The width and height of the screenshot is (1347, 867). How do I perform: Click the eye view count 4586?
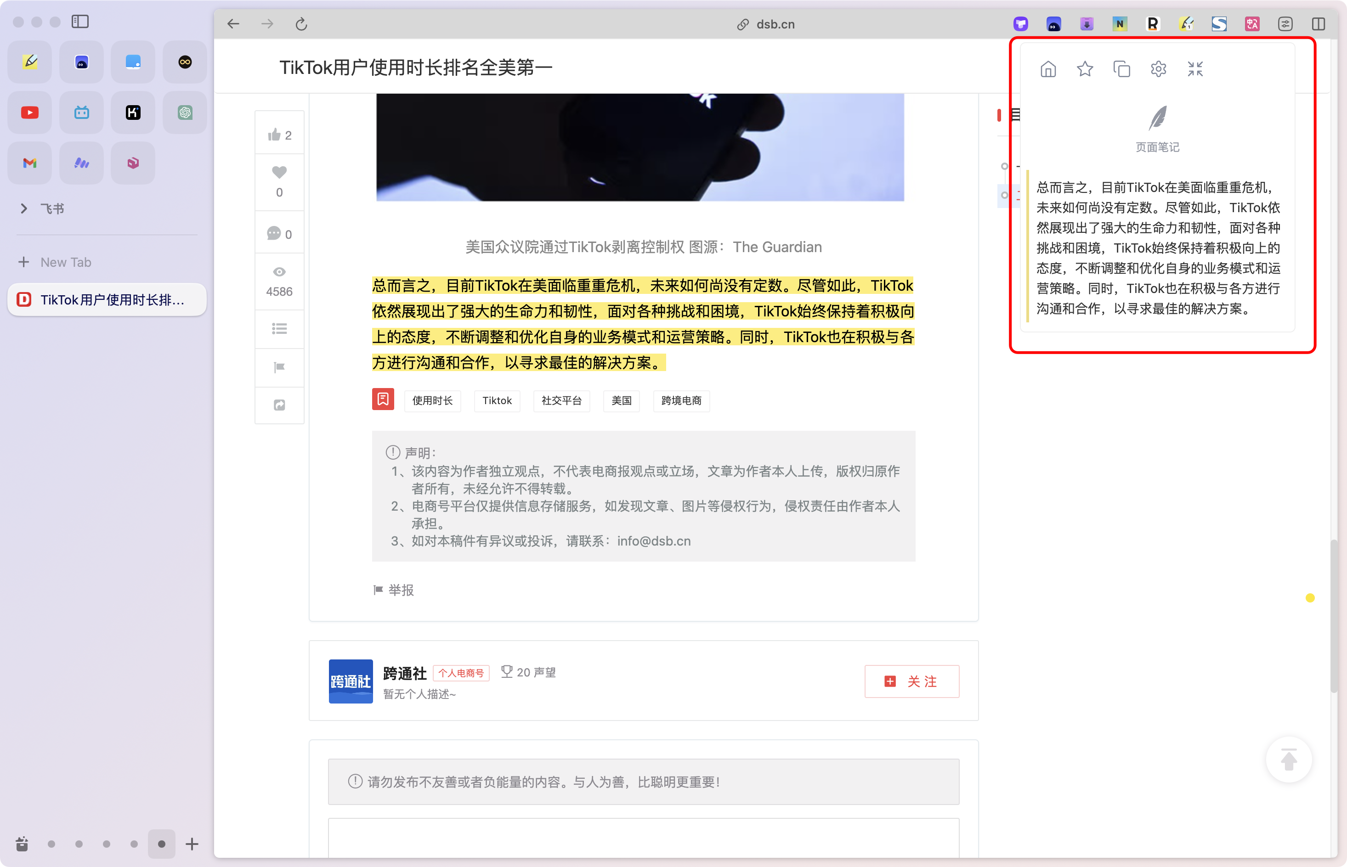279,282
